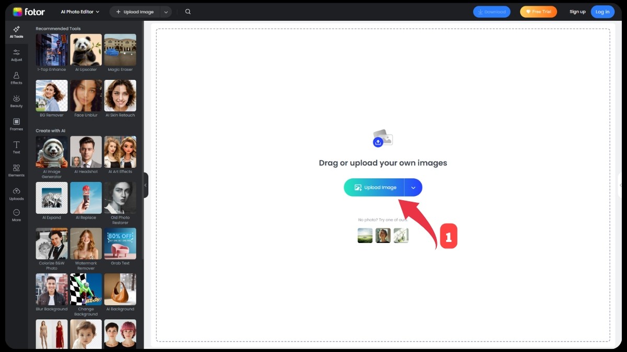Screen dimensions: 627x352
Task: Open the Frames panel
Action: pos(16,124)
